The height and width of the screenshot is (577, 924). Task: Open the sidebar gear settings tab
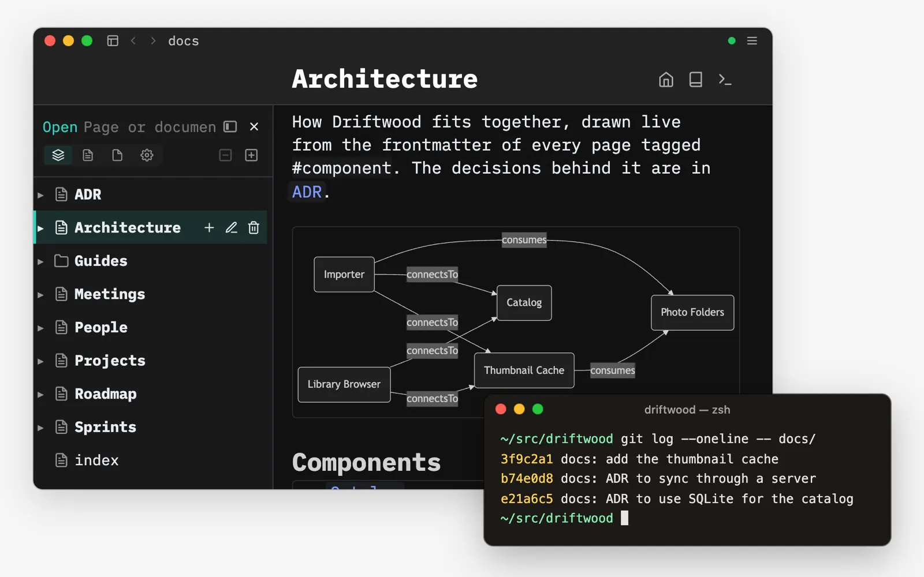147,155
